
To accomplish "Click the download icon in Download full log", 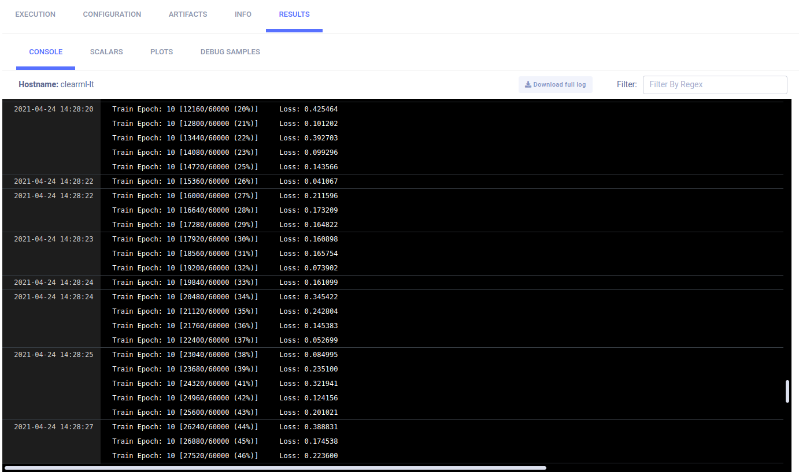I will 528,84.
